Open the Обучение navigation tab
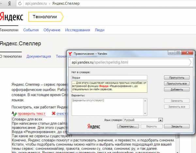 (x=52, y=30)
